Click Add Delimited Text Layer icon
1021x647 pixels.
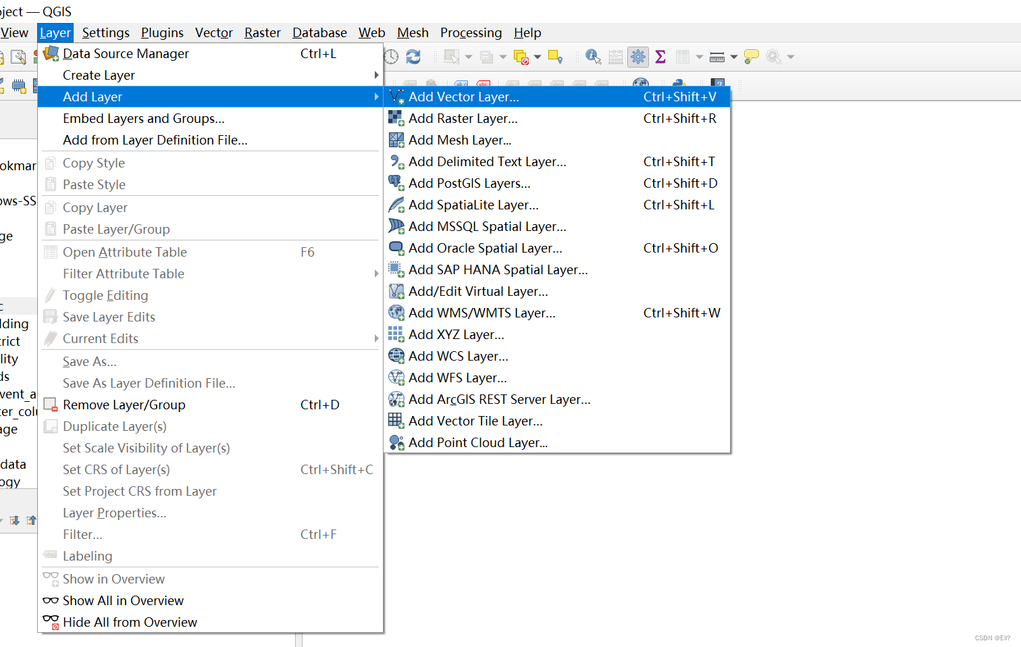click(396, 161)
